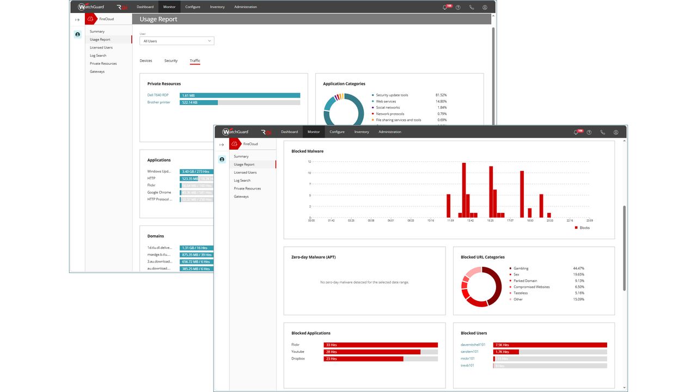697x392 pixels.
Task: Collapse the sidebar arrow in the front window
Action: point(222,144)
